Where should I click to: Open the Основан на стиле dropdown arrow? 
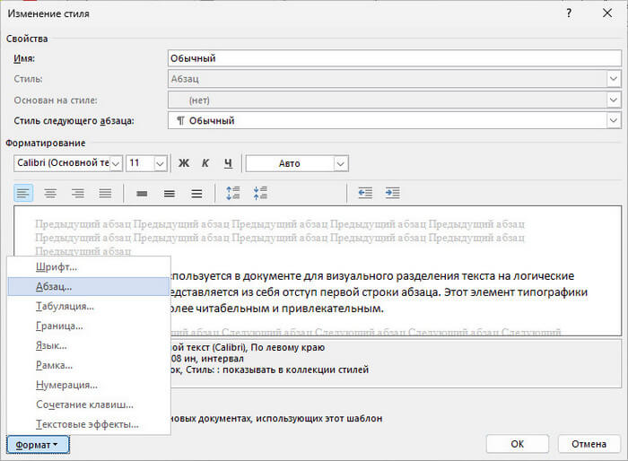coord(613,100)
